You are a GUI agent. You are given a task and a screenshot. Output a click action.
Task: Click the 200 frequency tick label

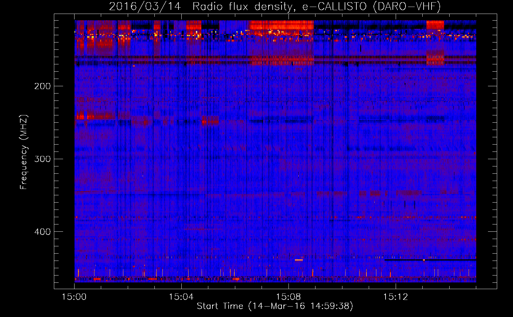point(42,86)
